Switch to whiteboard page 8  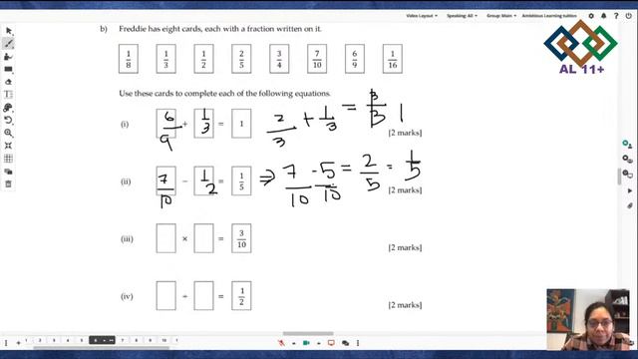tap(137, 340)
